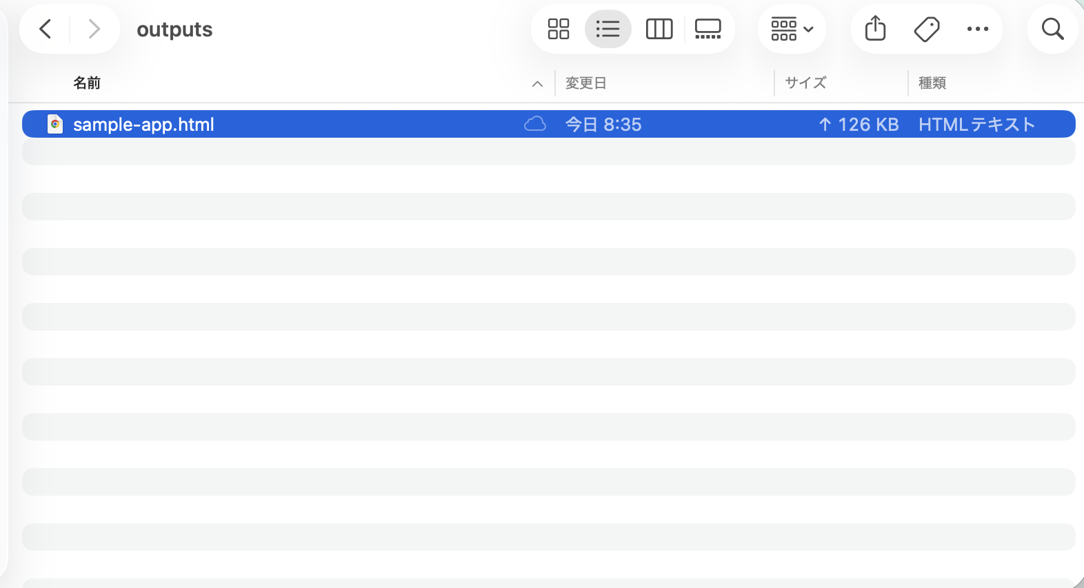Sort by 変更日 column header
Image resolution: width=1084 pixels, height=588 pixels.
tap(585, 83)
